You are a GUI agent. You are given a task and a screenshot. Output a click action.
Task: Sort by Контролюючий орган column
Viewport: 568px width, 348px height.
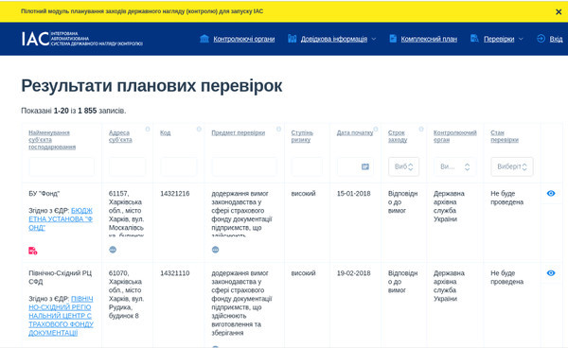455,136
